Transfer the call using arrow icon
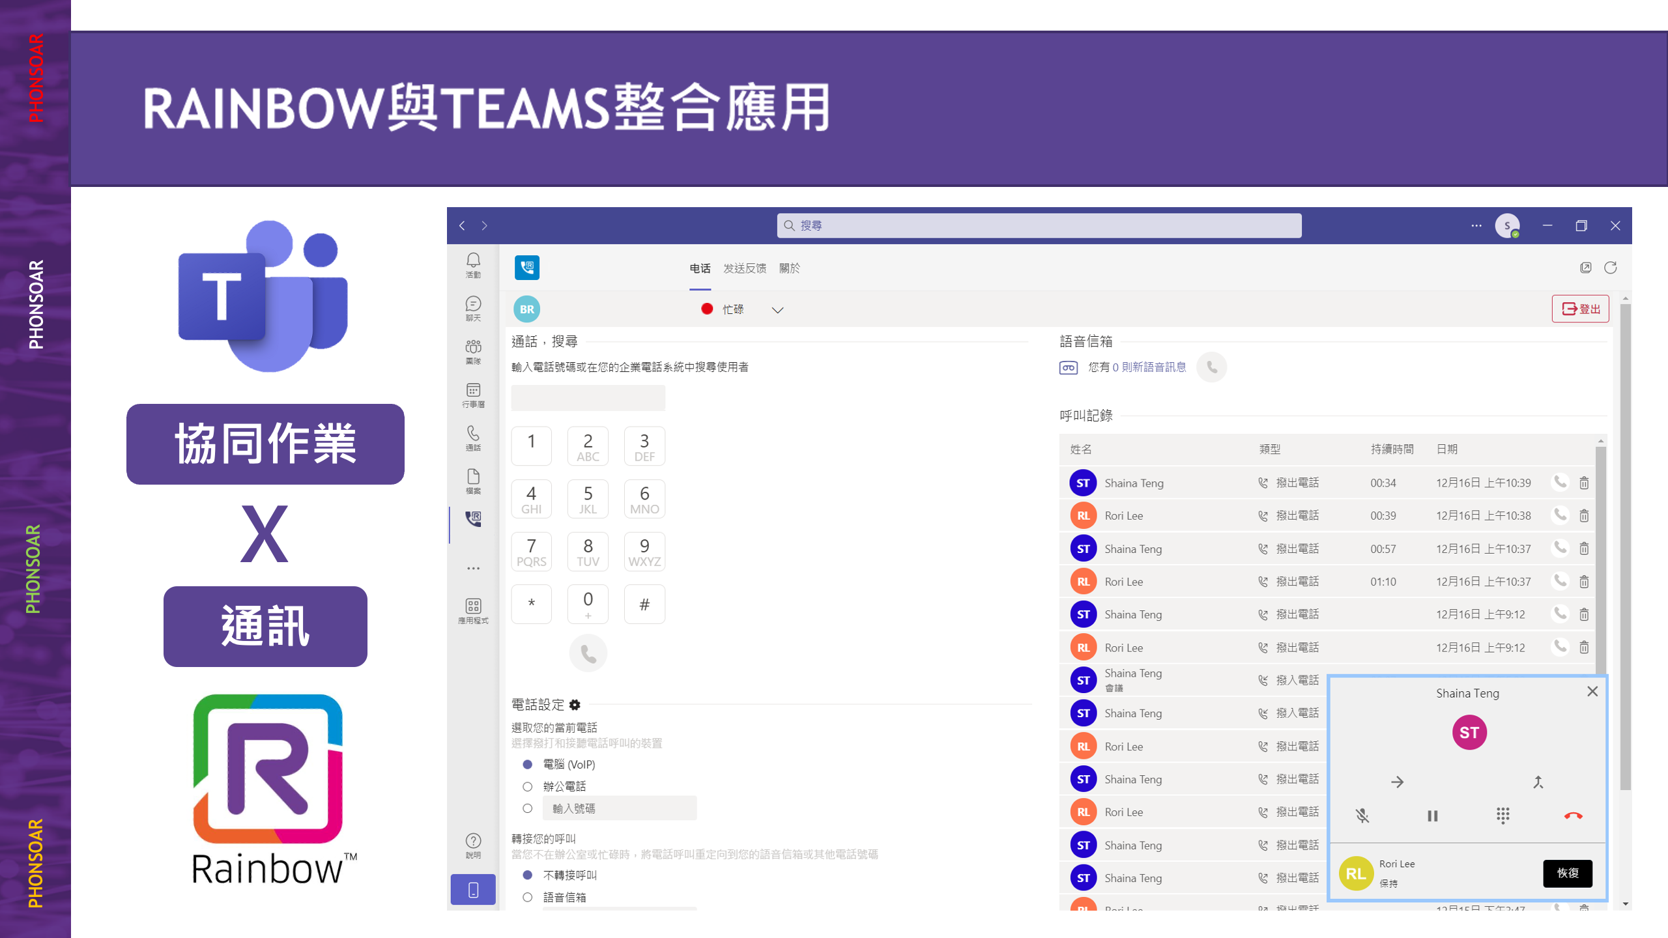Screen dimensions: 1668x938 tap(1398, 782)
